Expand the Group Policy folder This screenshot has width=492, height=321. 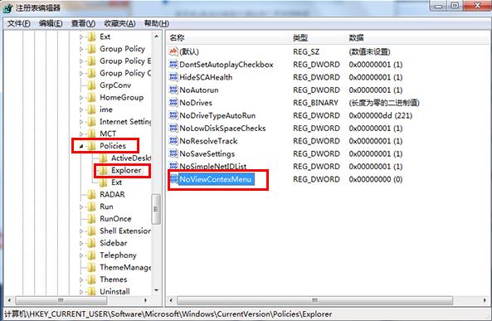coord(81,49)
